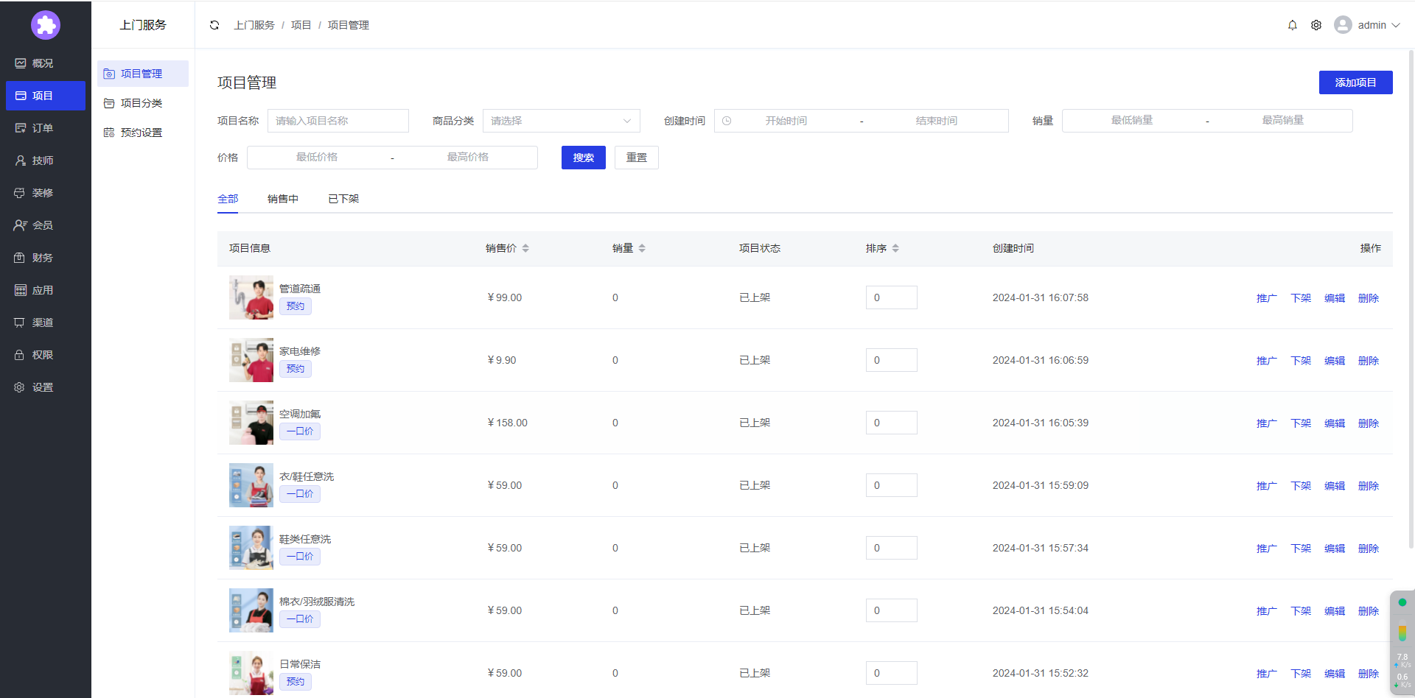The image size is (1415, 698).
Task: Click the page's vertical scrollbar
Action: tap(1411, 295)
